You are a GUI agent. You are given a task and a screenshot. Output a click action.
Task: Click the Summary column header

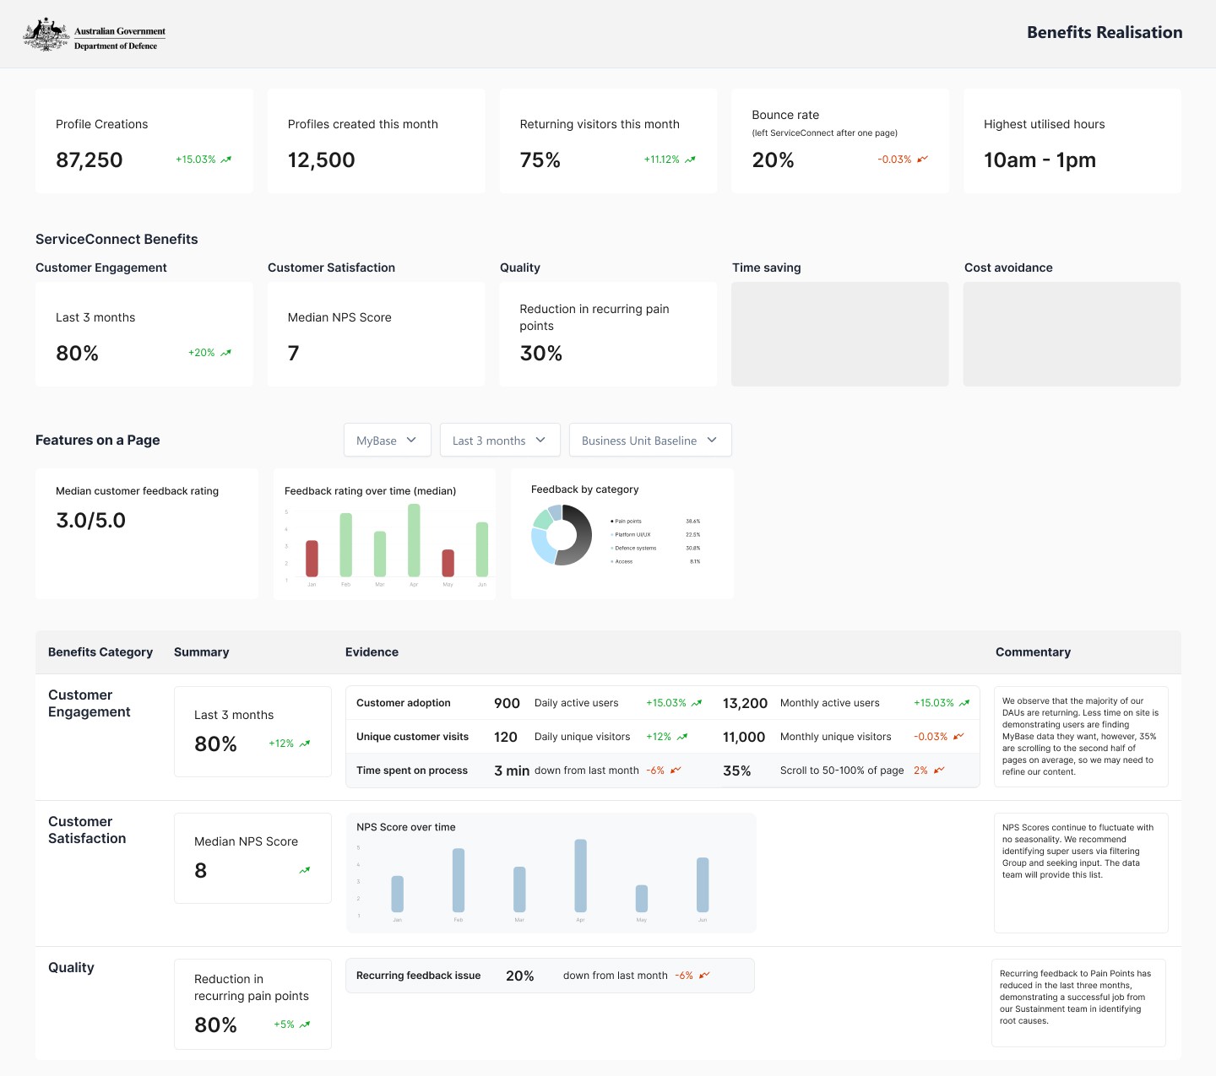201,652
